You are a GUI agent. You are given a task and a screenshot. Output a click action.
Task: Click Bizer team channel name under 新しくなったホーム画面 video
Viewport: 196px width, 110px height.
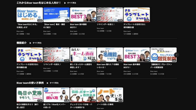pyautogui.click(x=74, y=71)
